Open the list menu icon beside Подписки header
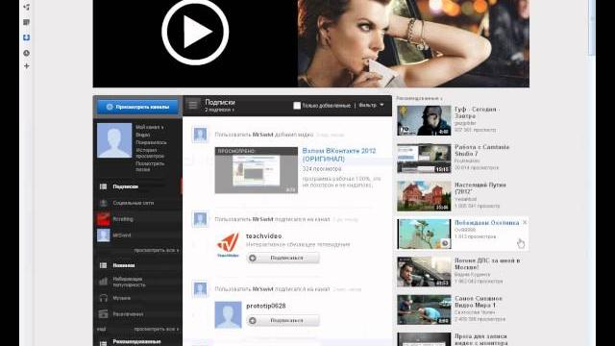Screen dimensions: 615x346 tap(192, 105)
